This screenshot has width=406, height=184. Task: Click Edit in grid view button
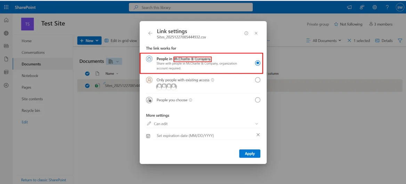121,41
